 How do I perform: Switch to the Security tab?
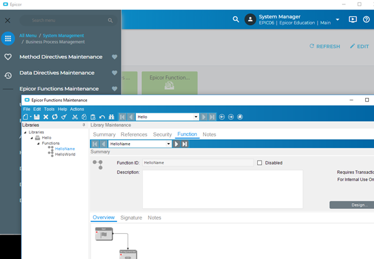coord(162,134)
